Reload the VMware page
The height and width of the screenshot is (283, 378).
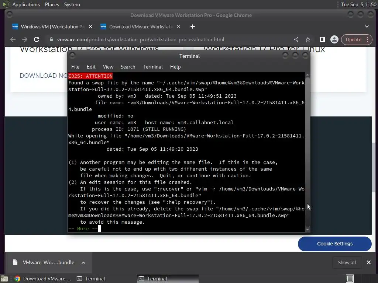coord(37,39)
